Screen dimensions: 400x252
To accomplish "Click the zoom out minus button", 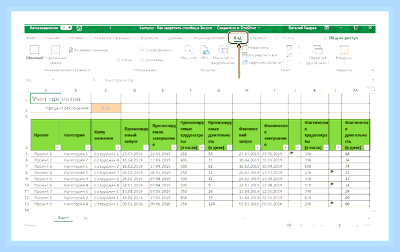I will [x=321, y=226].
